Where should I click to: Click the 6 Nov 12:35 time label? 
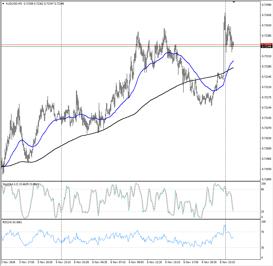154,262
